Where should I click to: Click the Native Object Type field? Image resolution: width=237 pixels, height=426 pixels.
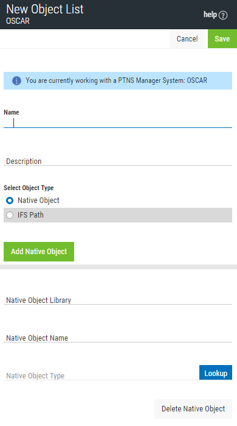pos(101,375)
